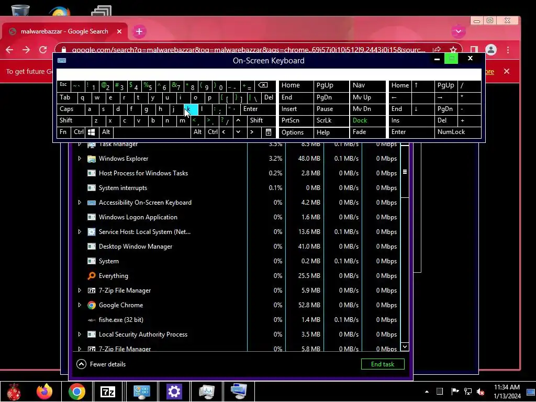Expand Accessibility On-Screen Keyboard process

tap(80, 203)
